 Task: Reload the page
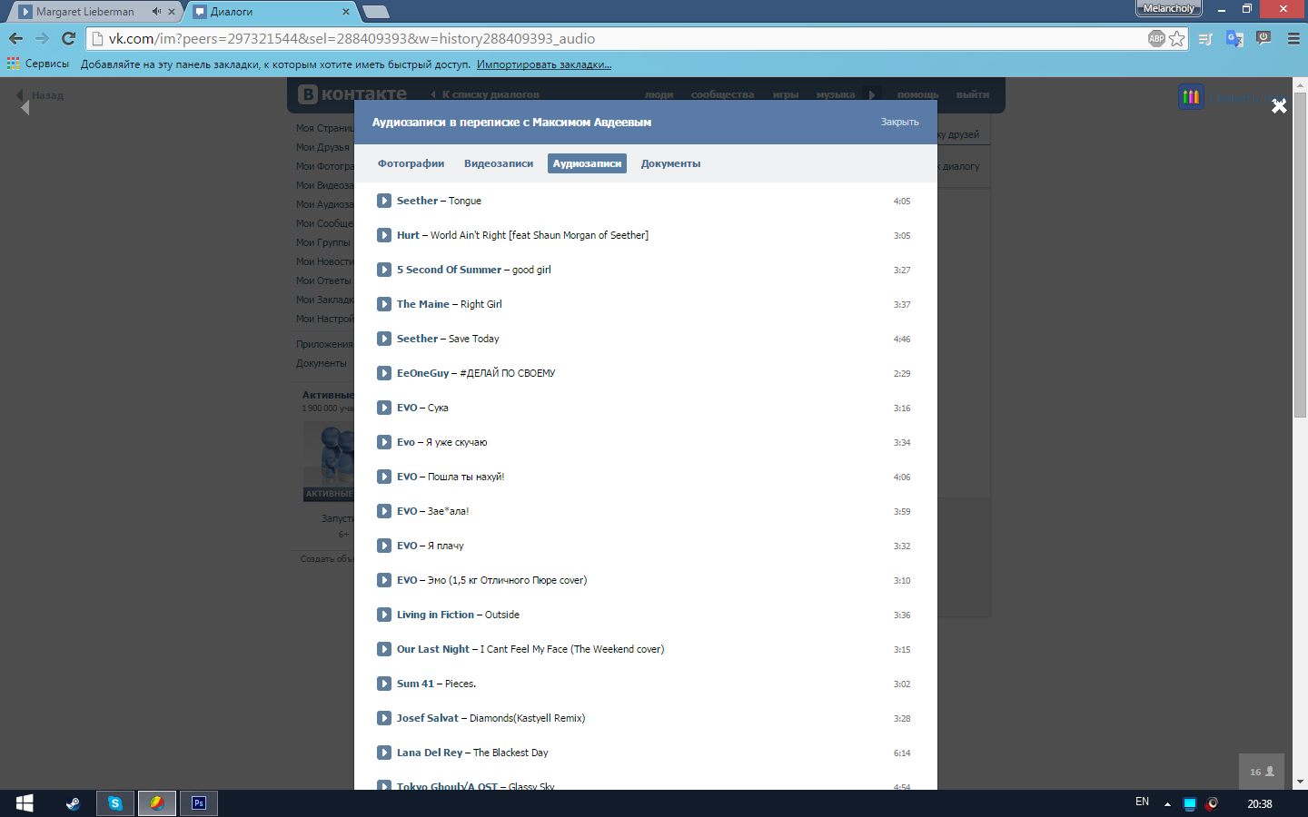68,38
